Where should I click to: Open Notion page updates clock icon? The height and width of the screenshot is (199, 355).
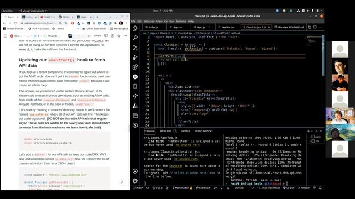point(113,36)
